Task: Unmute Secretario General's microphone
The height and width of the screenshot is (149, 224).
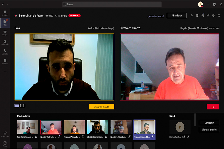Action: [36, 137]
